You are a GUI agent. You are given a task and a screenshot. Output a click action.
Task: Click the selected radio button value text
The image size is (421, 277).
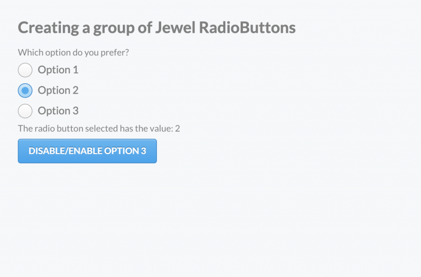click(x=99, y=129)
